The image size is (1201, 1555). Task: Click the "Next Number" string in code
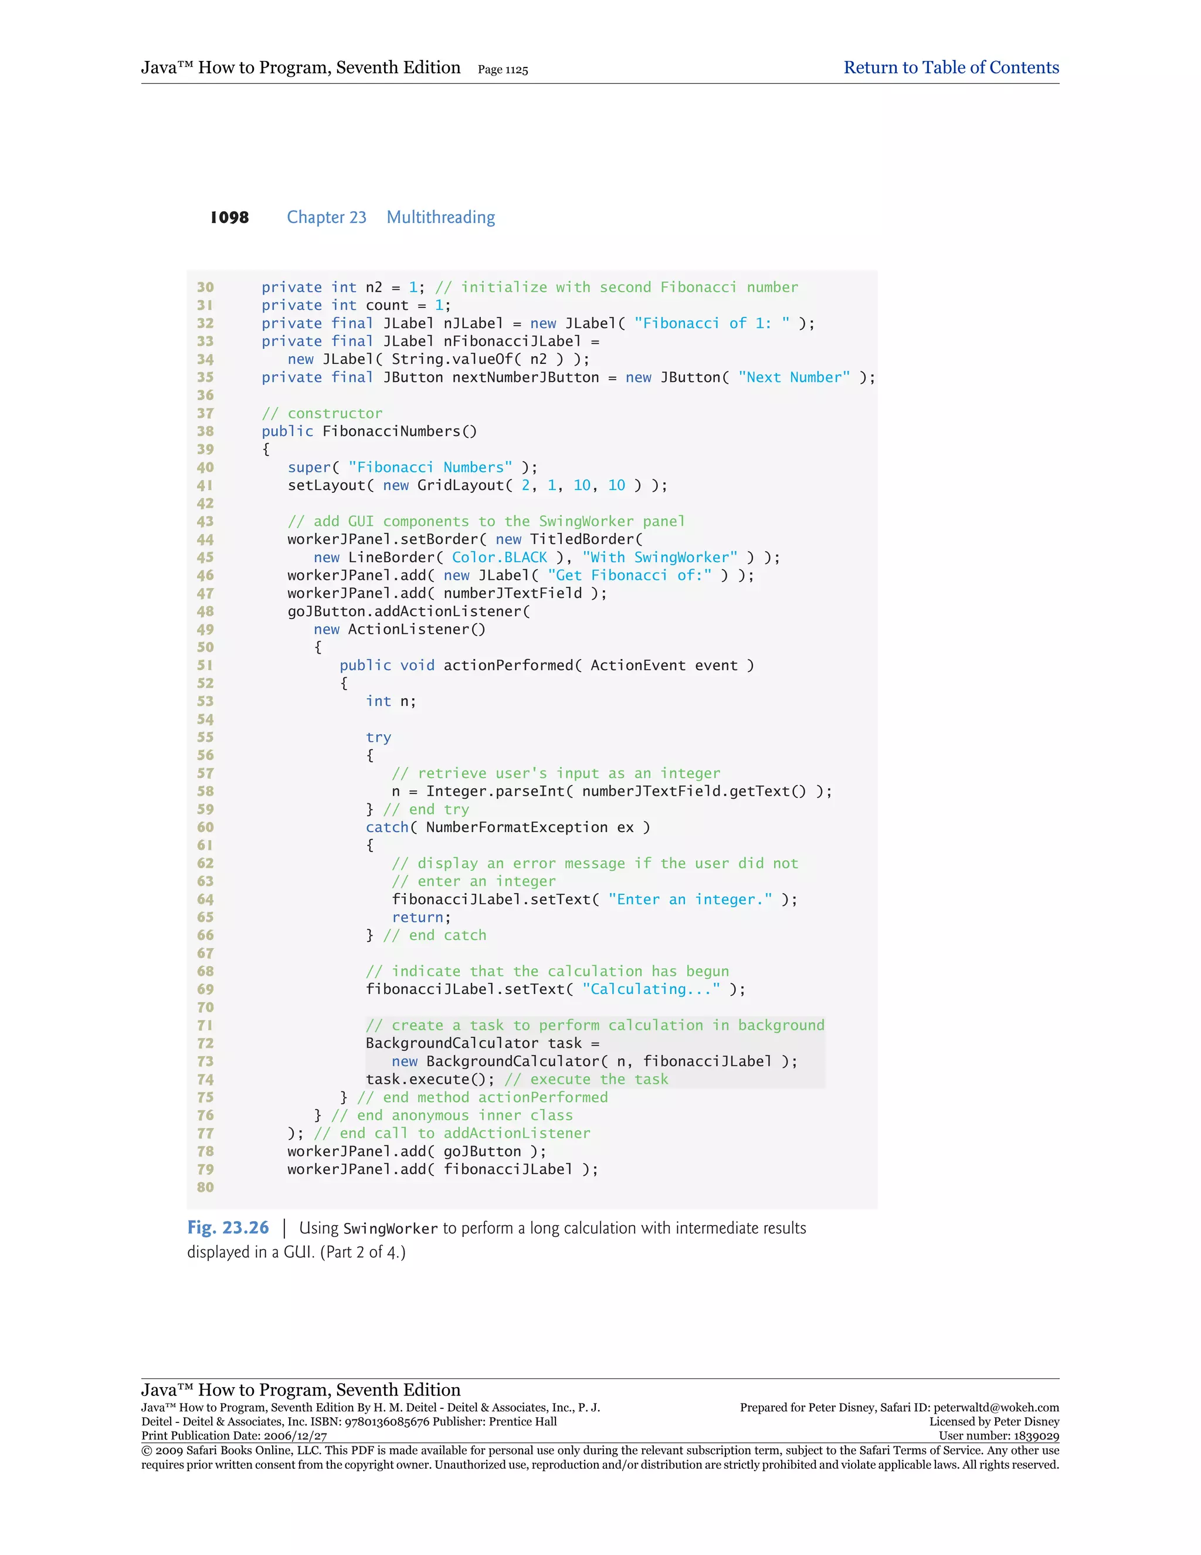tap(793, 377)
